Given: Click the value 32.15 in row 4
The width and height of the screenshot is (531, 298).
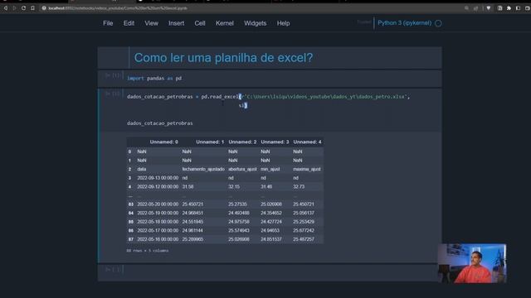Looking at the screenshot, I should tap(234, 186).
